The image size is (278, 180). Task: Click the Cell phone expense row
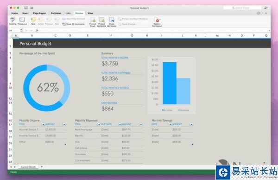108,148
